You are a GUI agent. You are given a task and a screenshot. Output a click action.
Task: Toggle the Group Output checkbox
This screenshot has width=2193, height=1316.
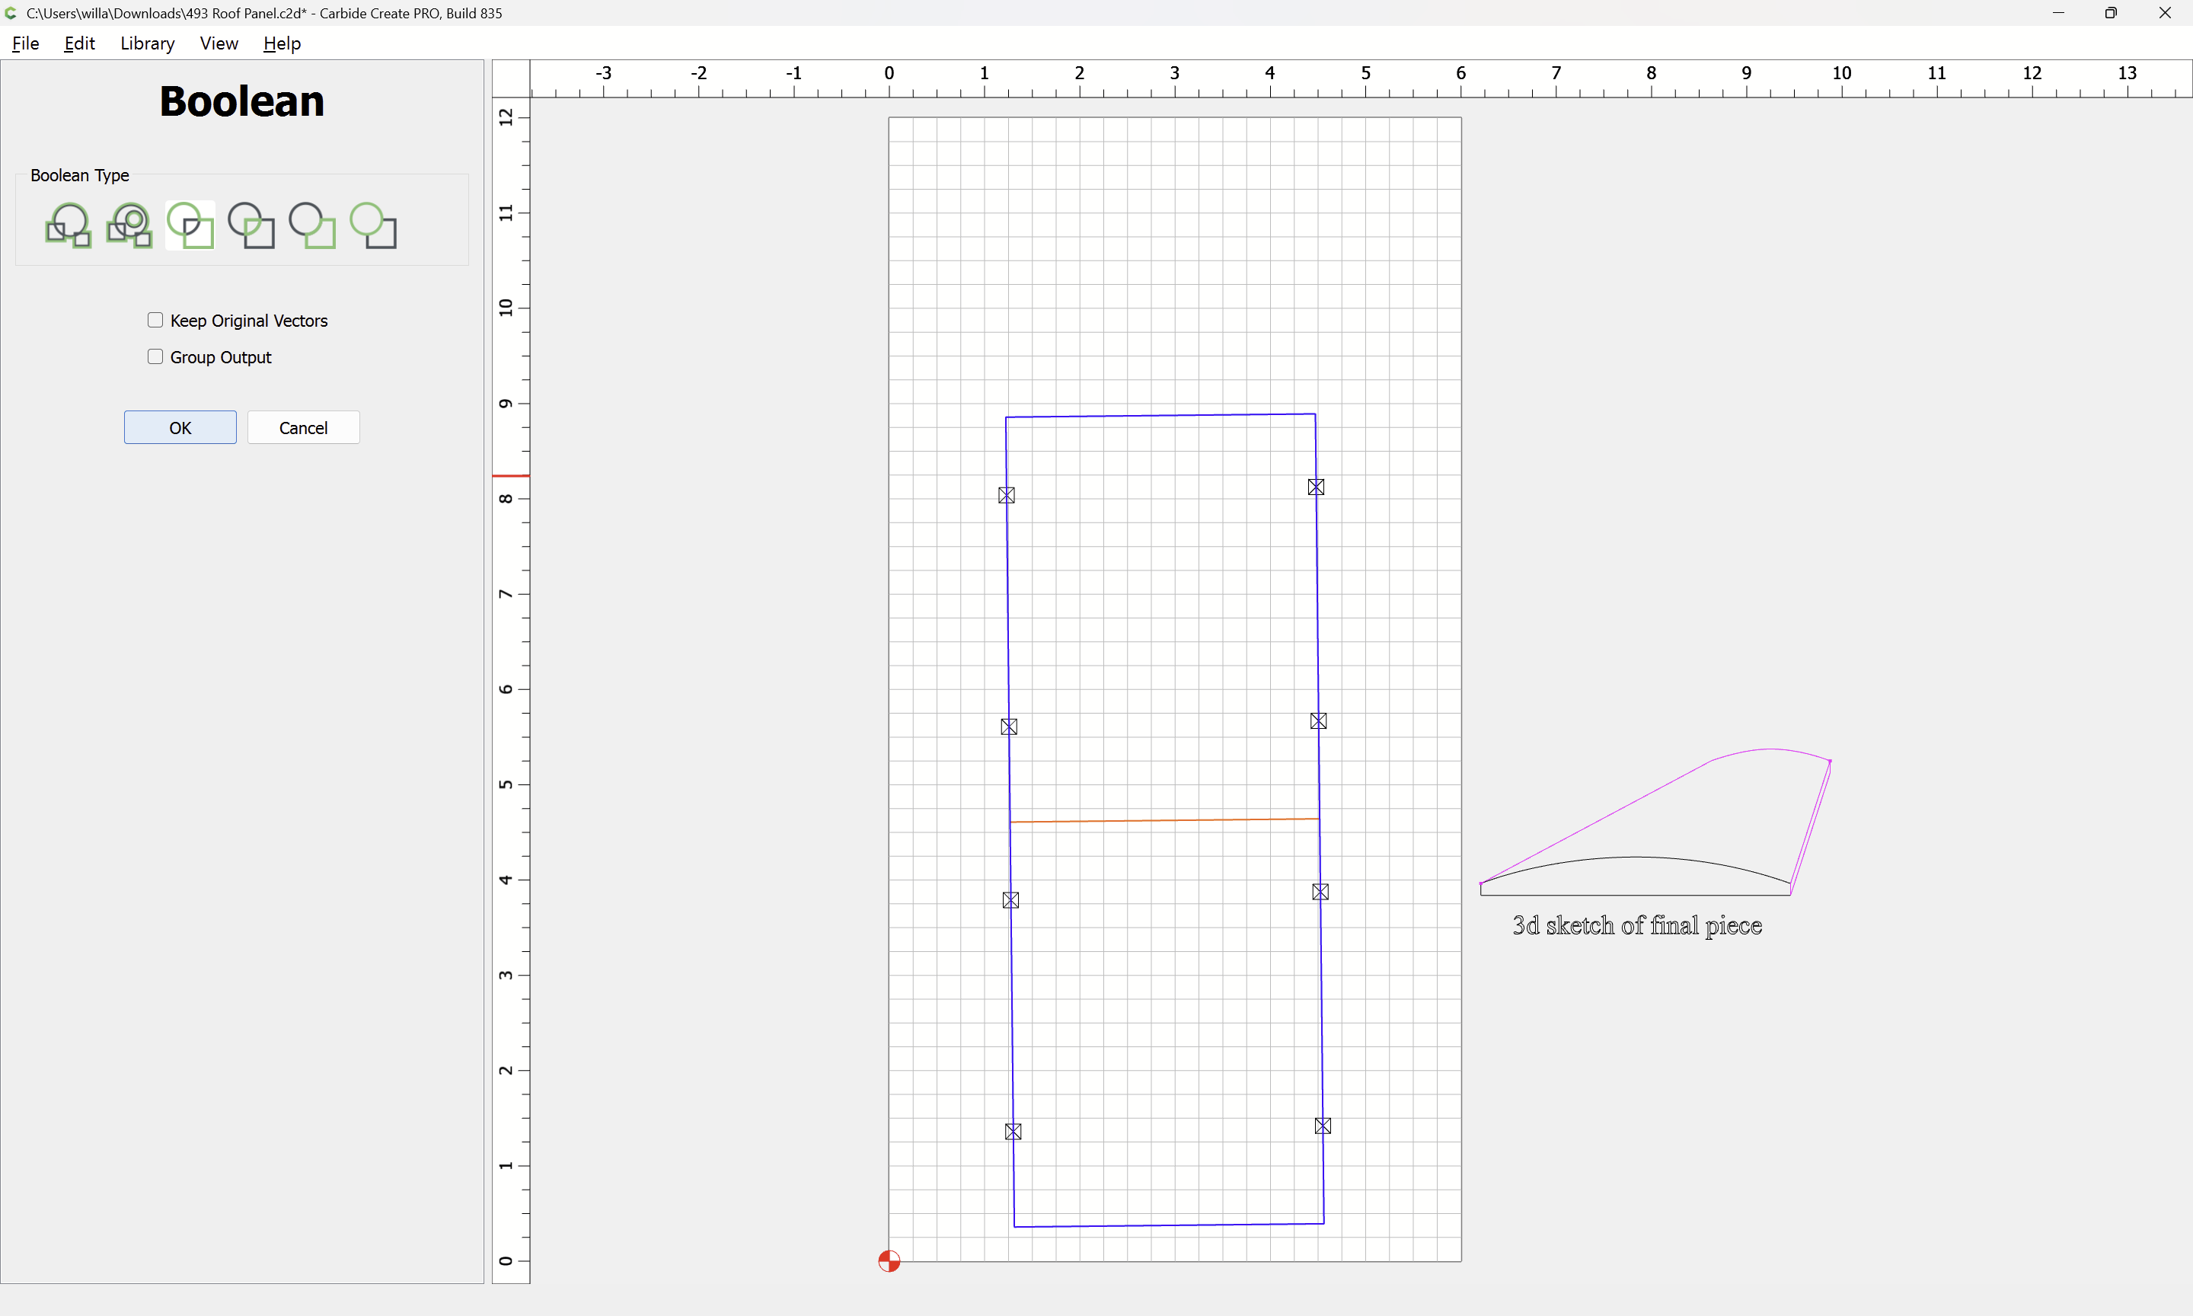coord(155,356)
